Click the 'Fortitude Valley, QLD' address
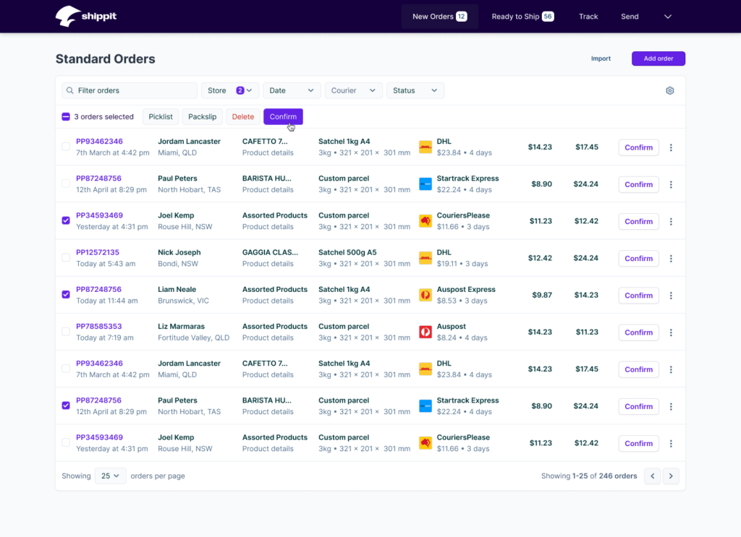Image resolution: width=741 pixels, height=537 pixels. [194, 338]
